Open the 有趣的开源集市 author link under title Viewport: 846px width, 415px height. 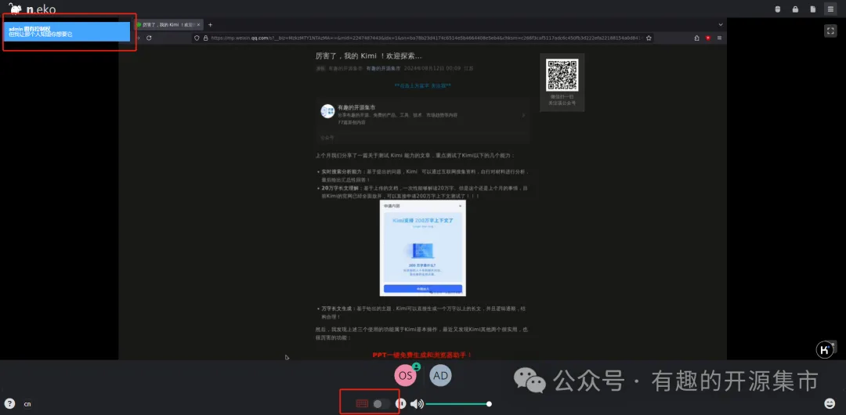tap(383, 69)
